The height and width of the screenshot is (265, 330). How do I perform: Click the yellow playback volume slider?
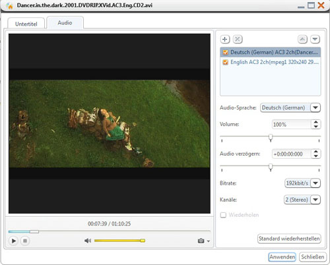click(x=119, y=241)
